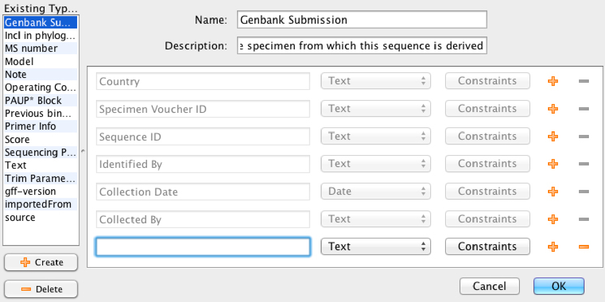
Task: Open type dropdown for Collected By
Action: tap(376, 219)
